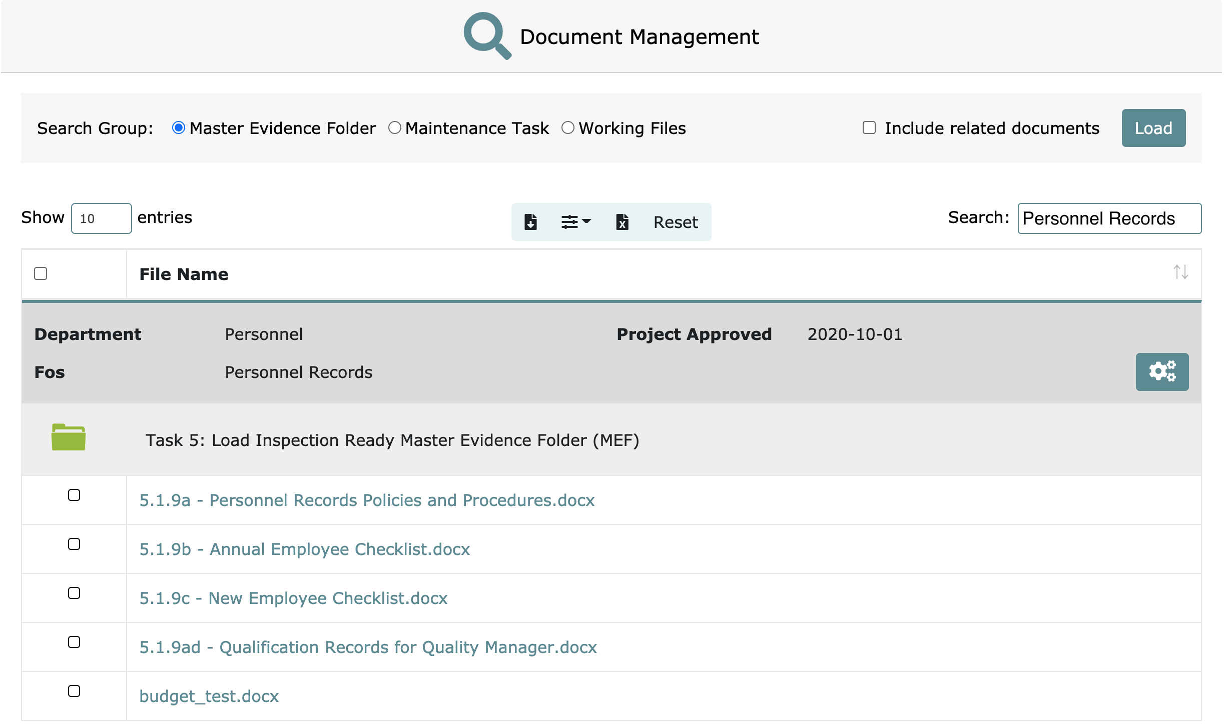Open the column filter sliders dropdown
Screen dimensions: 1224x727
click(x=575, y=221)
